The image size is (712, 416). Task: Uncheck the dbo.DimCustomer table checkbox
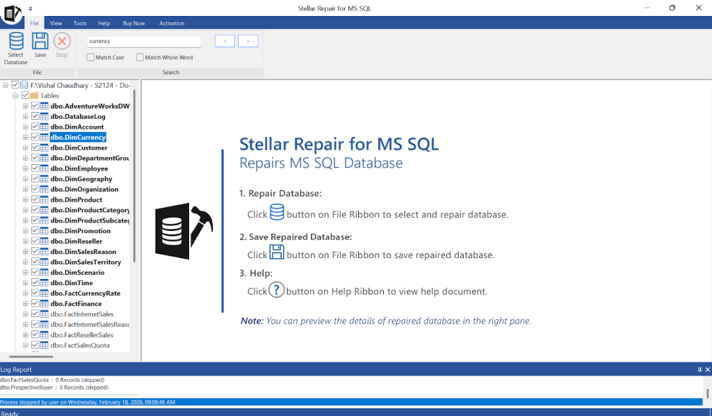pyautogui.click(x=35, y=147)
